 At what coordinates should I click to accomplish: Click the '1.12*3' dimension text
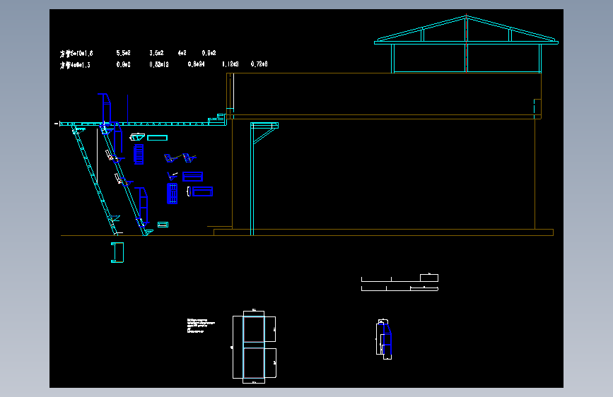[x=230, y=64]
